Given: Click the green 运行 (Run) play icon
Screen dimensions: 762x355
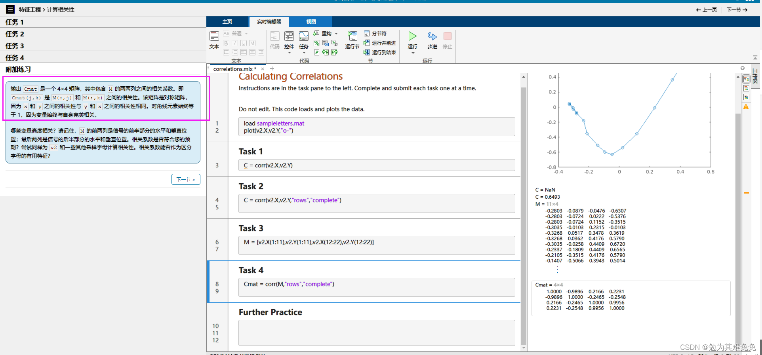Looking at the screenshot, I should [x=412, y=36].
